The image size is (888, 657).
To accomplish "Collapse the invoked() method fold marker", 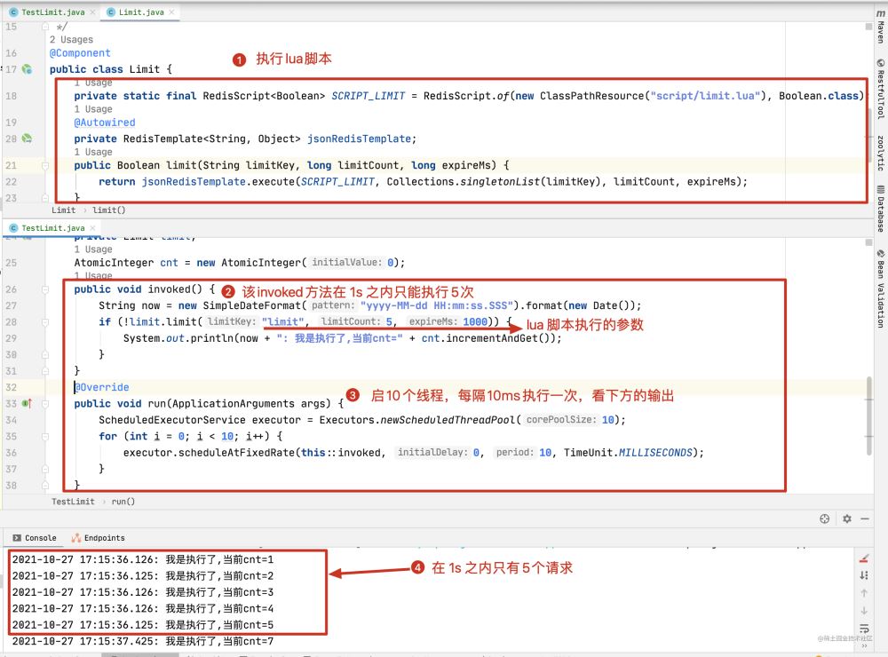I will click(45, 289).
